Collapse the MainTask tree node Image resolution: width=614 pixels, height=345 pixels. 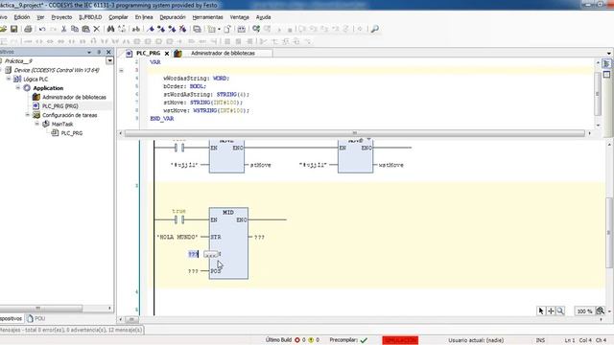click(36, 124)
